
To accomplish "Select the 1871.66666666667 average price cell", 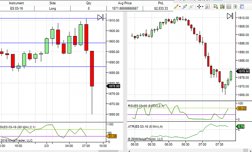I will [x=125, y=8].
